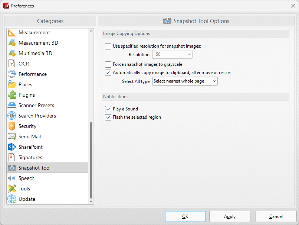
Task: Uncheck Flash the selected region
Action: coord(108,117)
